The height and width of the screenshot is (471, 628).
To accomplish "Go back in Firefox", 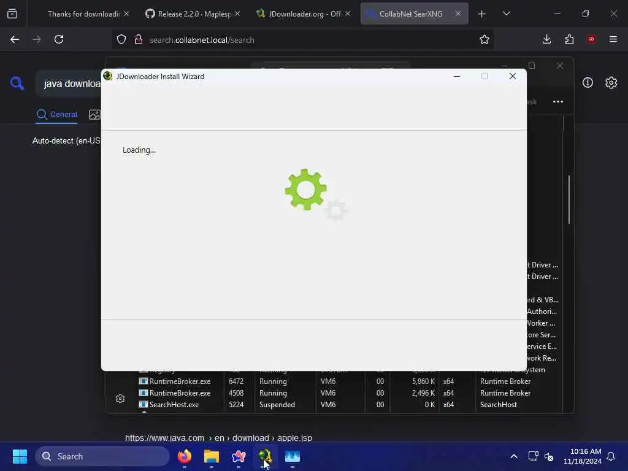I will [15, 39].
